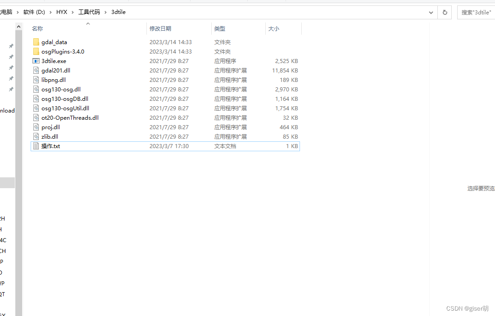Go to HYX in the address bar
The height and width of the screenshot is (316, 495).
[62, 12]
